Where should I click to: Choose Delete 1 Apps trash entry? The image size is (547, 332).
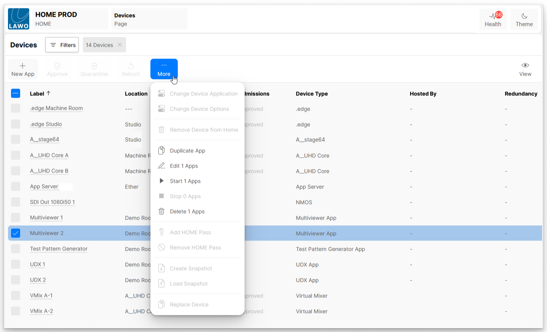pyautogui.click(x=187, y=212)
